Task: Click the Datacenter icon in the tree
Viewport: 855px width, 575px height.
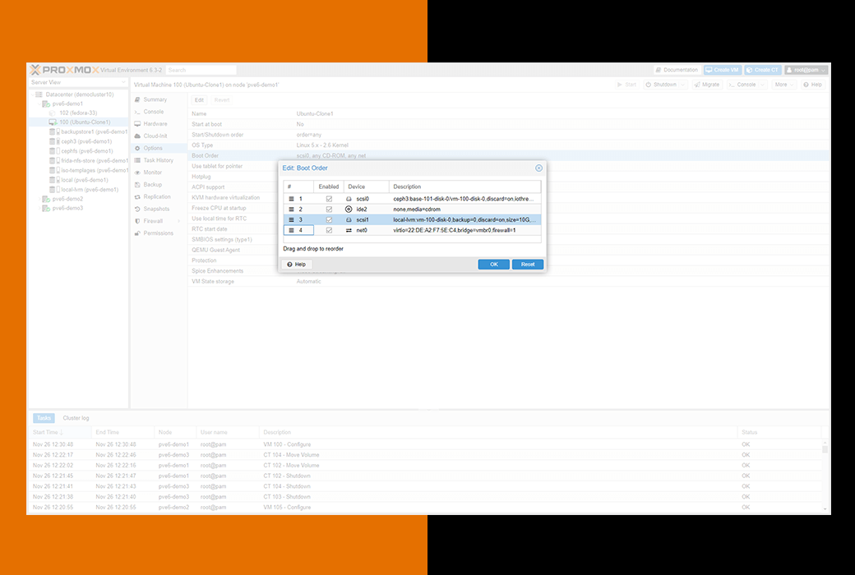Action: coord(39,94)
